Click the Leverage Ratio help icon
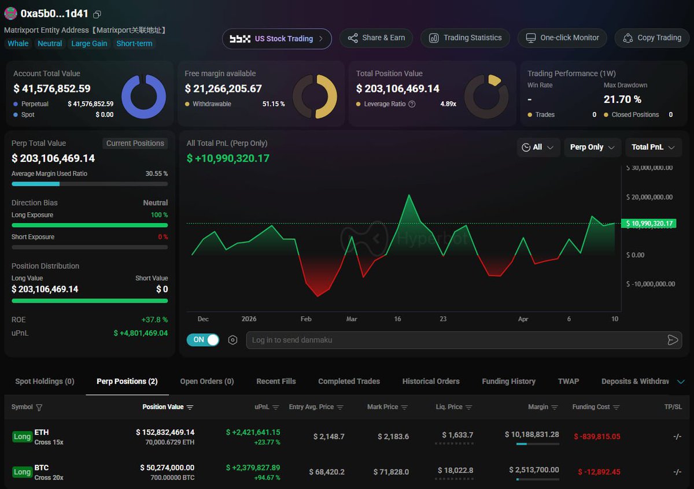This screenshot has height=489, width=694. [412, 104]
